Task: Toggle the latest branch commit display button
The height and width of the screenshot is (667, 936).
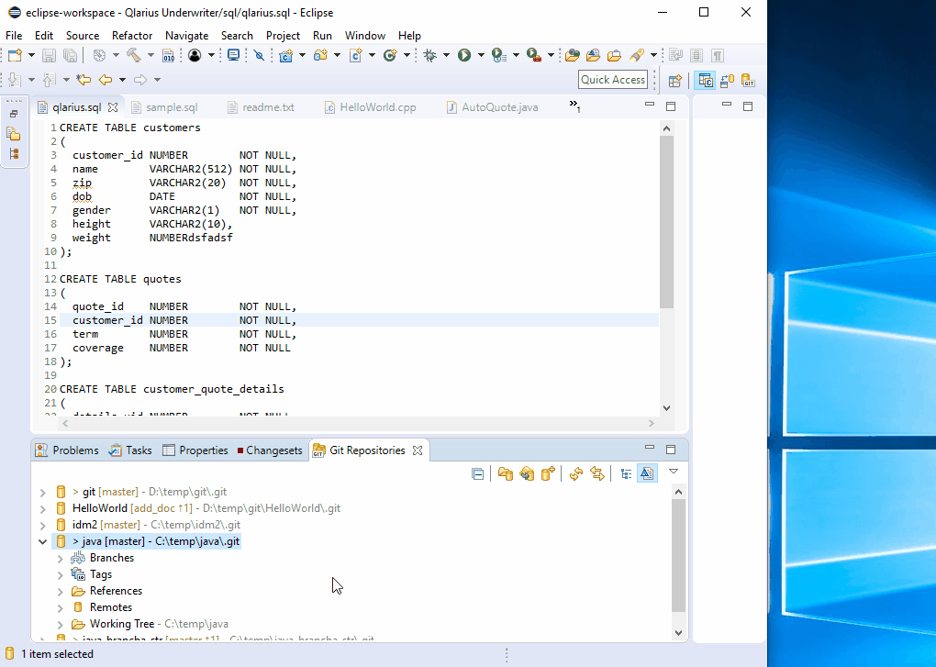Action: (647, 473)
